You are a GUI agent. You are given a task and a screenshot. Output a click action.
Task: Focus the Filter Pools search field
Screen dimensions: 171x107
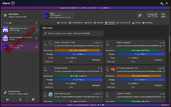click(73, 33)
